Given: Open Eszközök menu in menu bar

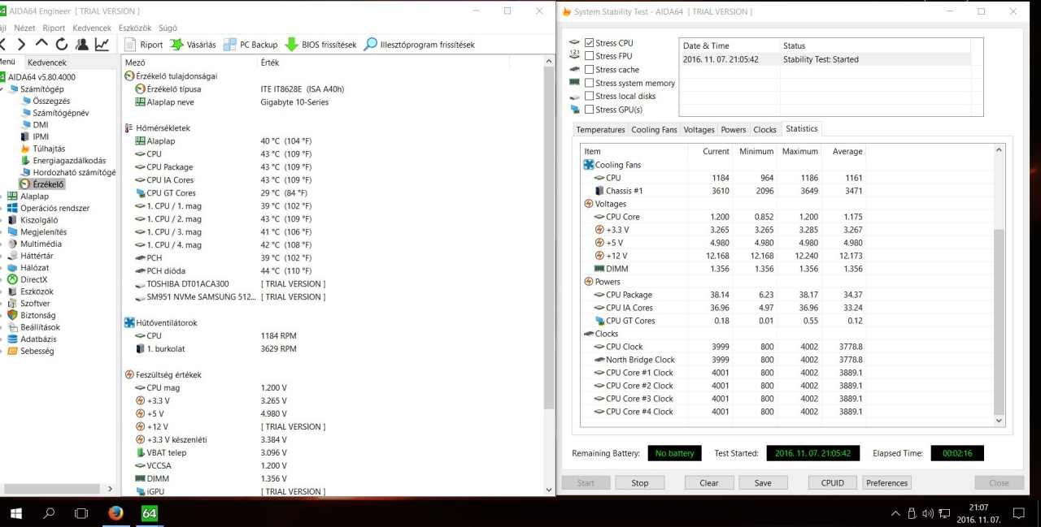Looking at the screenshot, I should [135, 28].
